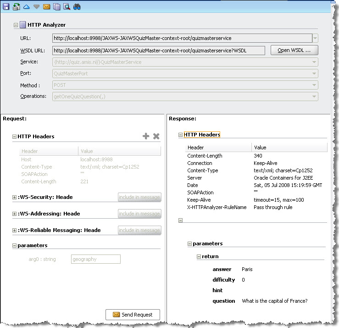
Task: Click the save (floppy disk) toolbar icon
Action: coord(6,6)
